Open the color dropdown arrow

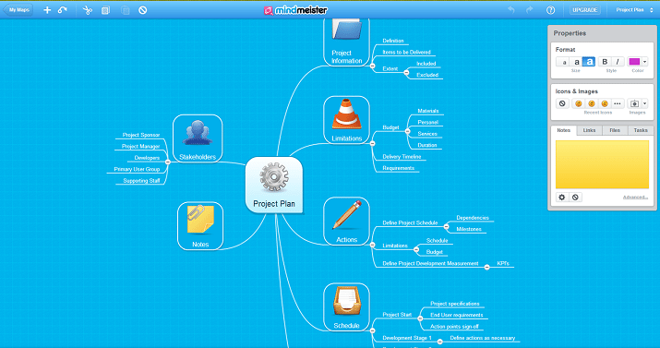644,62
